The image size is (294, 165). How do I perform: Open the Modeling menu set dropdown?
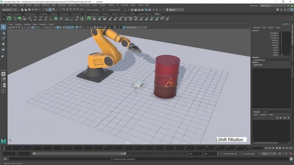click(9, 10)
